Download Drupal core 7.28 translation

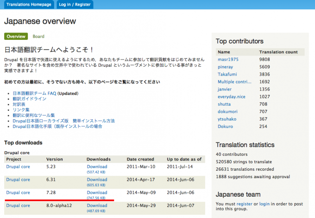pos(97,192)
